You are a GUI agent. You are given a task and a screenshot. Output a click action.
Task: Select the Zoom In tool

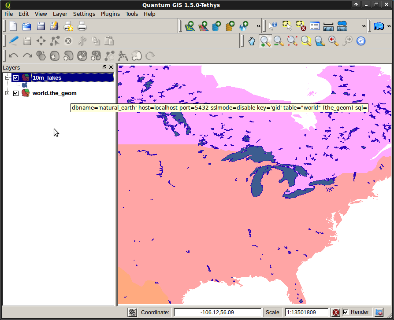[265, 41]
